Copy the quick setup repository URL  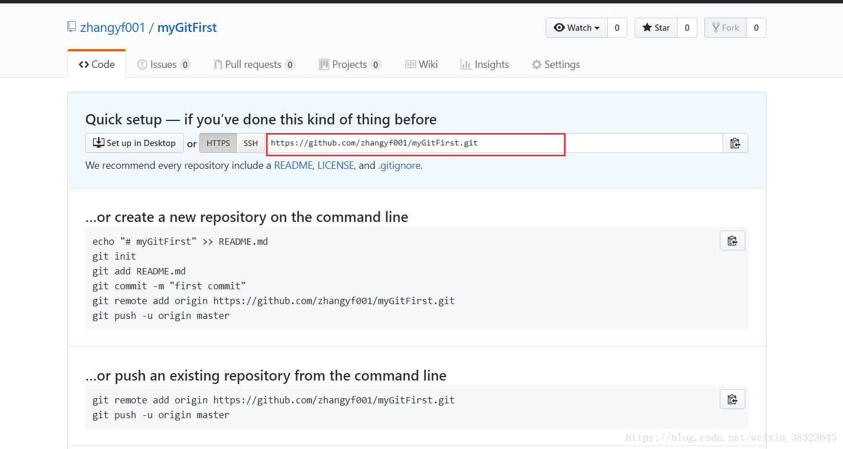coord(735,143)
